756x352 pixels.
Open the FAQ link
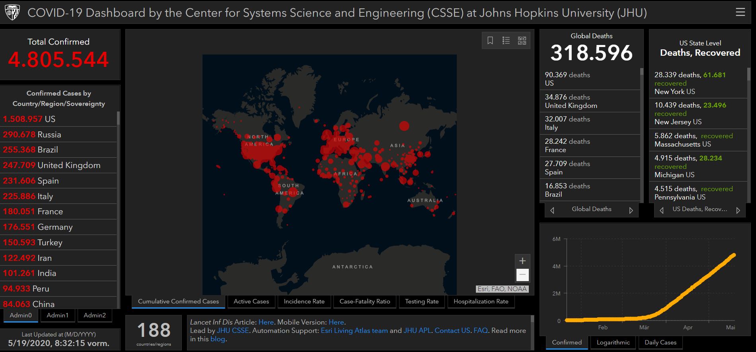pos(480,330)
